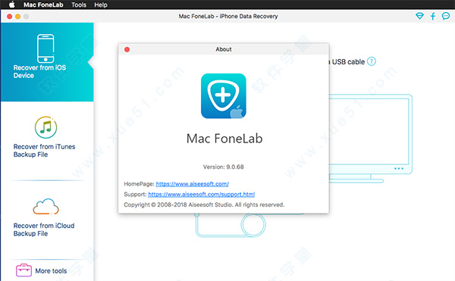Viewport: 455px width, 281px height.
Task: Open the aiseesoft support.html link
Action: [202, 195]
